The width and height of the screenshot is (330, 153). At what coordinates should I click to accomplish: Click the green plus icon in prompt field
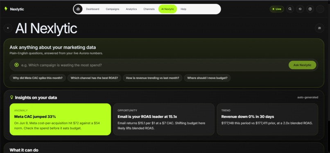pyautogui.click(x=16, y=65)
